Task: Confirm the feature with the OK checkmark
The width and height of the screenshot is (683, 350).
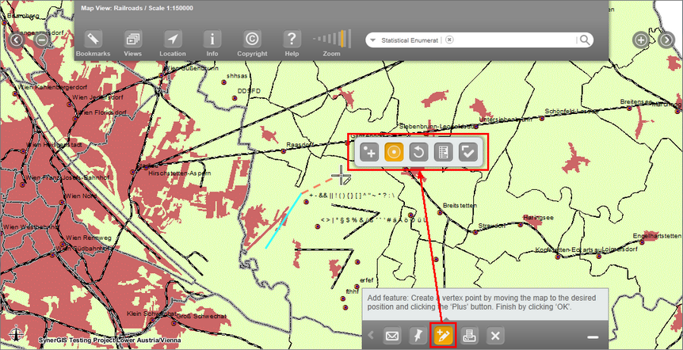Action: click(x=469, y=152)
